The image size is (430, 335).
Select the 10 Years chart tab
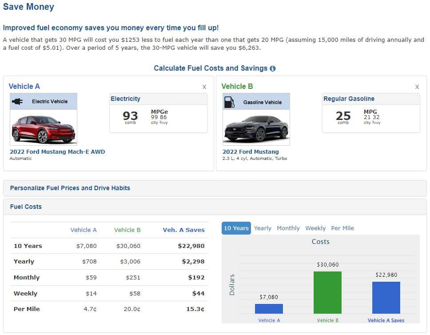(236, 228)
